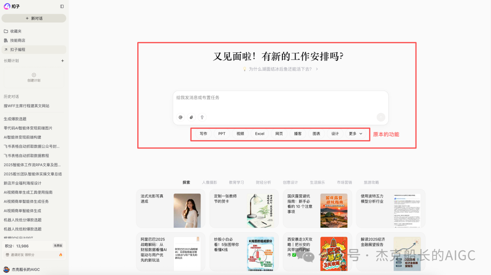Click the lightbulb icon beside the suggestion
Screen dimensions: 491x275
(x=245, y=69)
